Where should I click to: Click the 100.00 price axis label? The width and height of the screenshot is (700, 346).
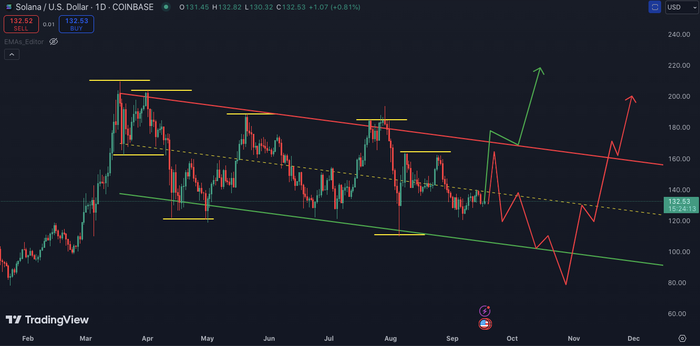click(x=679, y=251)
